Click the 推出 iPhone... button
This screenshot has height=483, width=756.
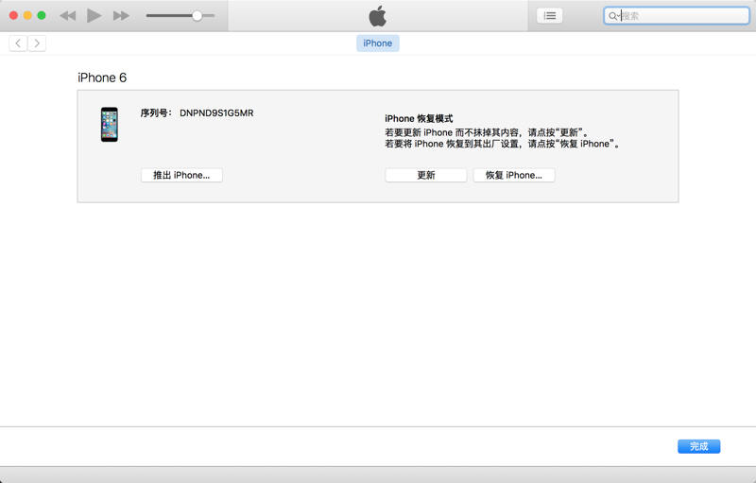point(181,175)
